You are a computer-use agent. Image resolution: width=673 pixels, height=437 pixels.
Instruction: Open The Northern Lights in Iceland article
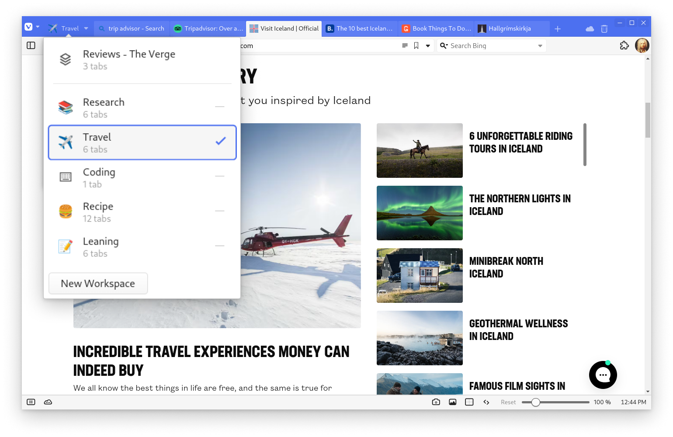[520, 205]
